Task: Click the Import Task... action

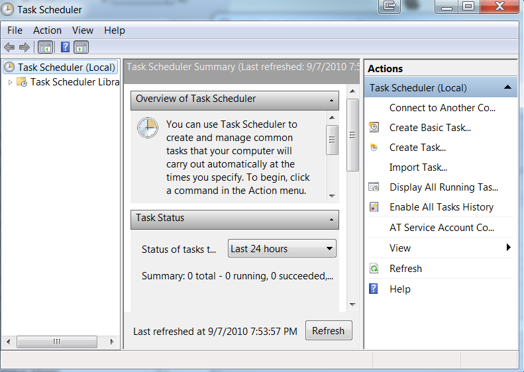Action: point(418,167)
